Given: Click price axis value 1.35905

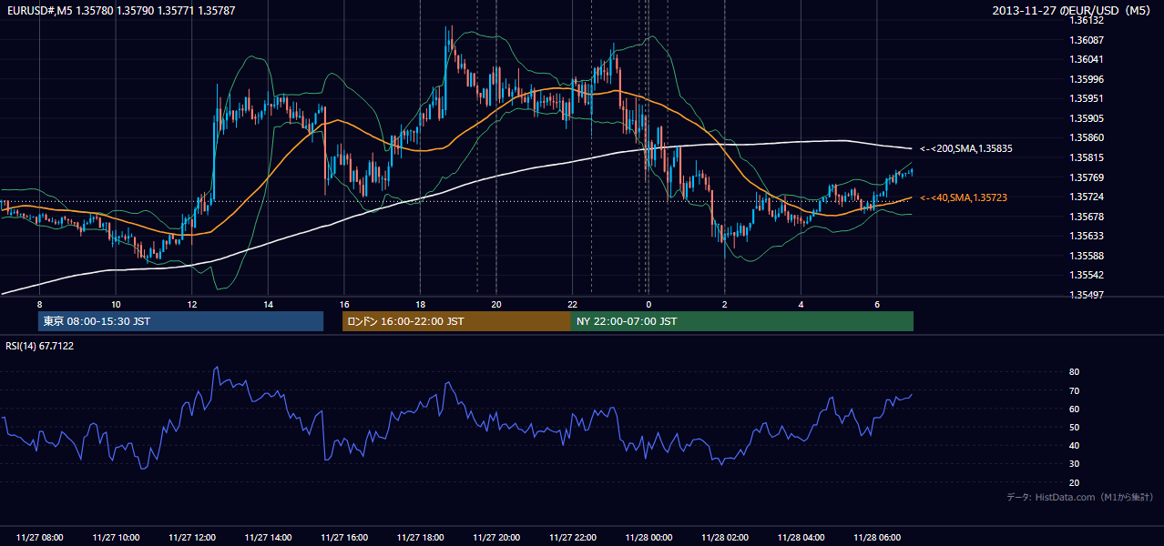Looking at the screenshot, I should tap(1087, 118).
